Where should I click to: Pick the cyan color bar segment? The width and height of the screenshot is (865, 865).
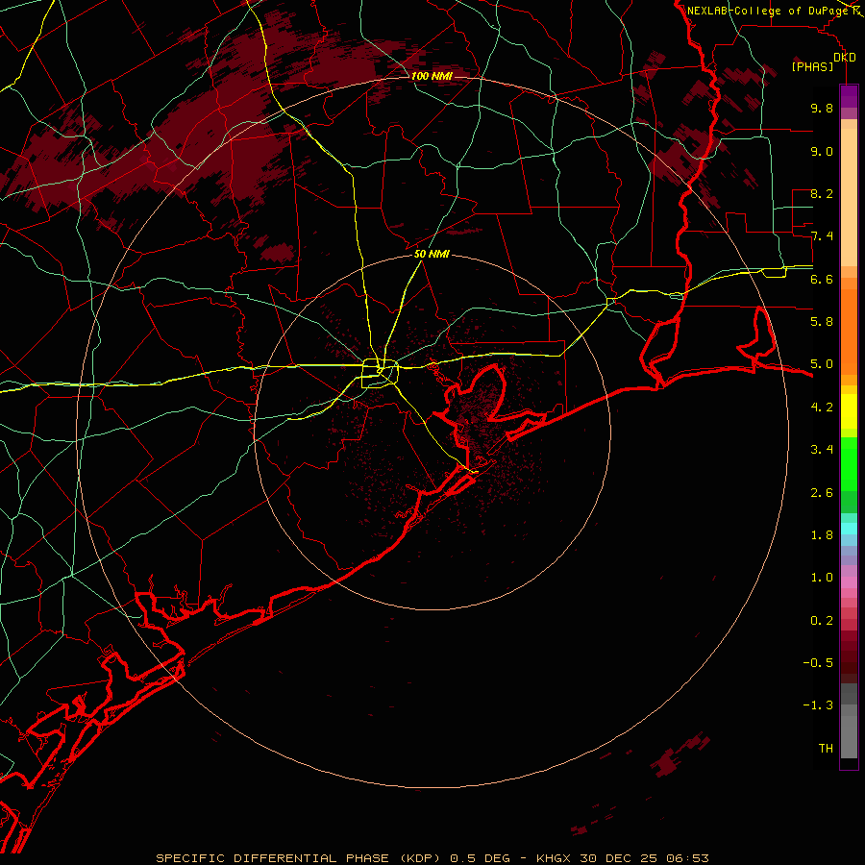(x=849, y=529)
